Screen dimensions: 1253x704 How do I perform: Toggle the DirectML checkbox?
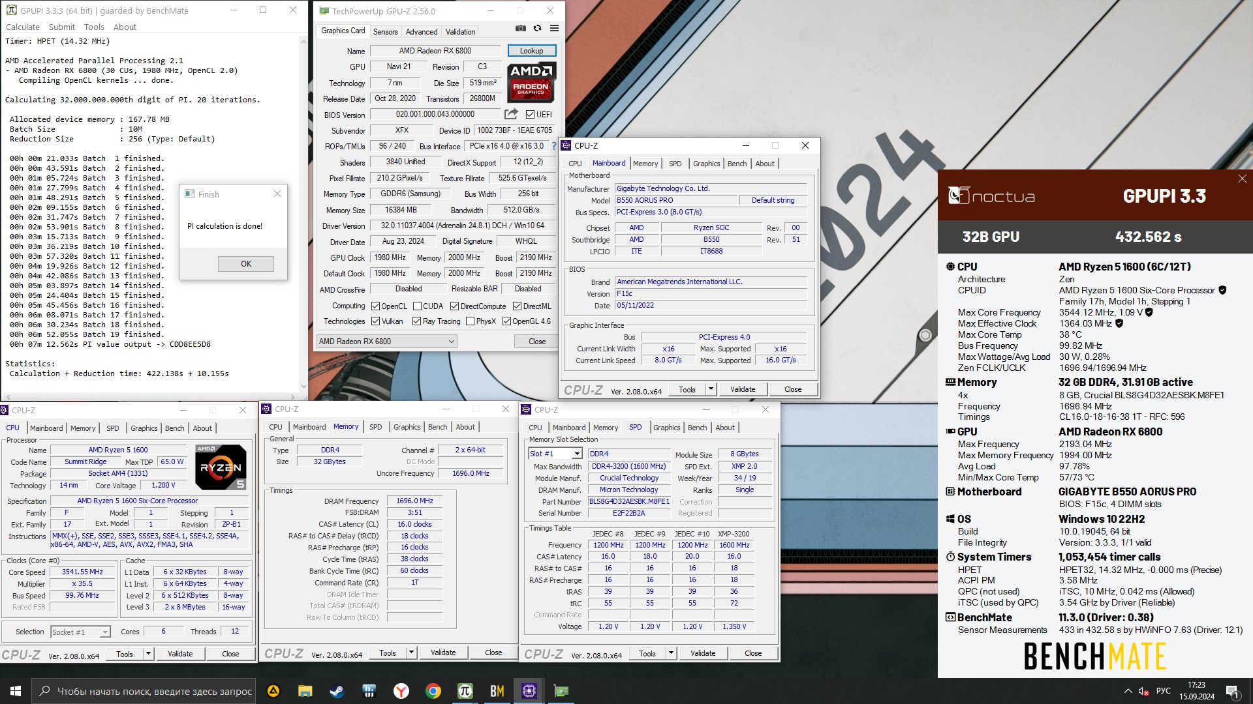[517, 306]
